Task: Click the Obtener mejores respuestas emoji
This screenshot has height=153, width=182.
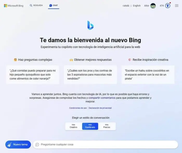Action: (71, 60)
